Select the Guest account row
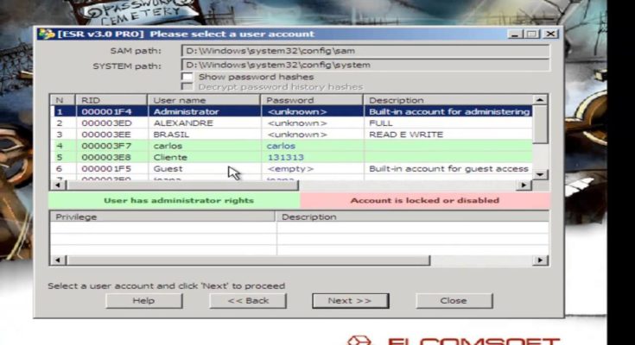The width and height of the screenshot is (635, 345). [291, 169]
